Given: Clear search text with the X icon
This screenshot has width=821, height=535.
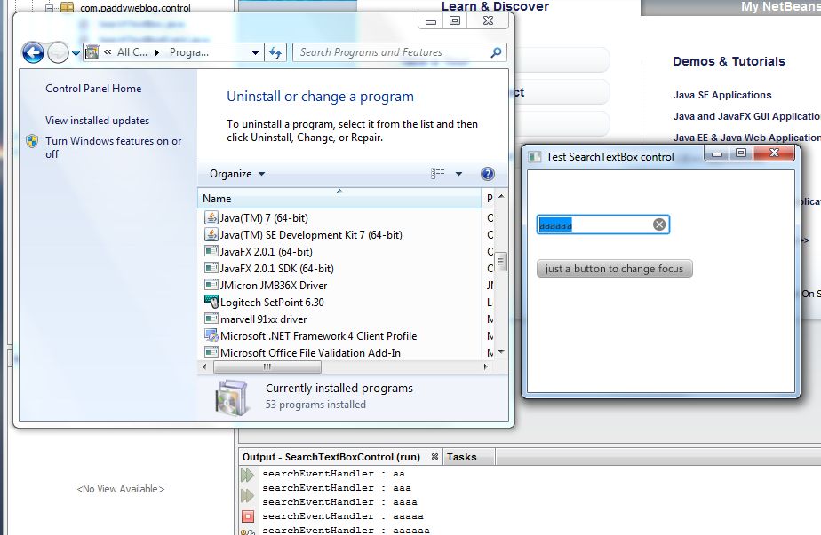Looking at the screenshot, I should pos(659,224).
